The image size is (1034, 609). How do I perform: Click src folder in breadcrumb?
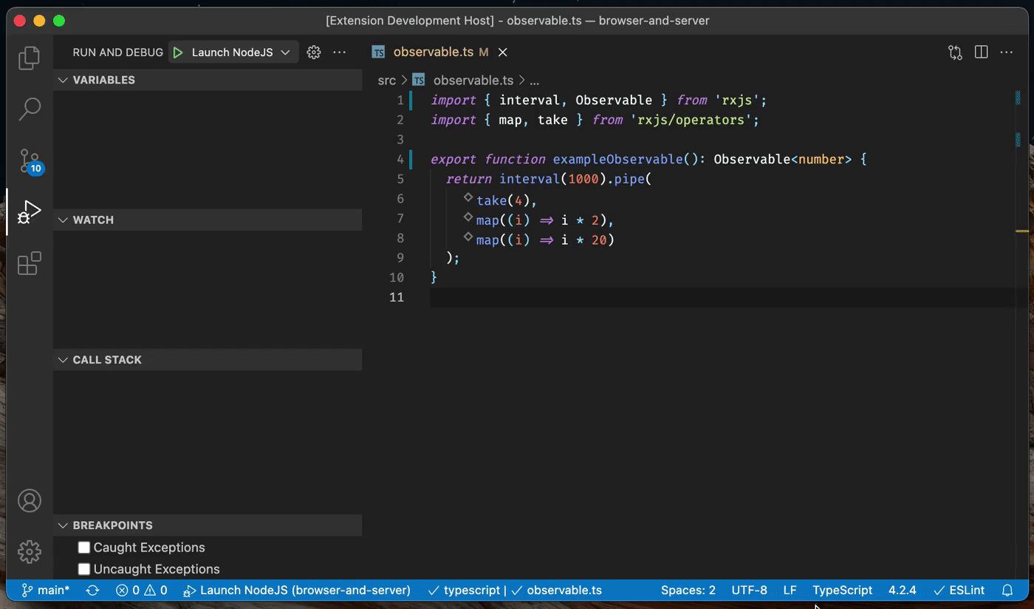[x=387, y=80]
